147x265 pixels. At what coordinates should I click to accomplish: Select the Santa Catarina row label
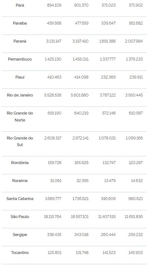coord(20,199)
